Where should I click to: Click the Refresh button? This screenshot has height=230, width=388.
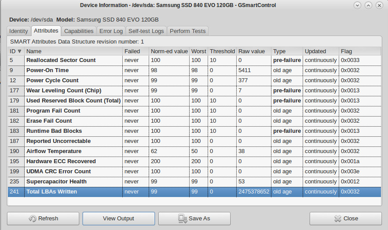43,219
